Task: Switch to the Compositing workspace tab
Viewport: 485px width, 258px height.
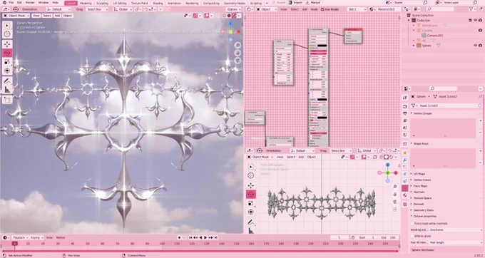Action: pyautogui.click(x=211, y=3)
